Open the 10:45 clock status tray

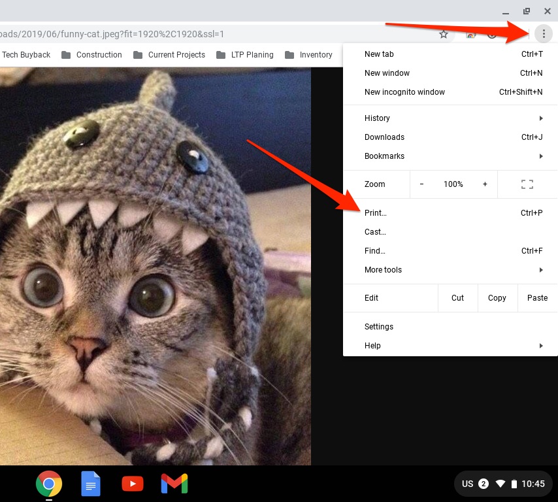pyautogui.click(x=533, y=484)
